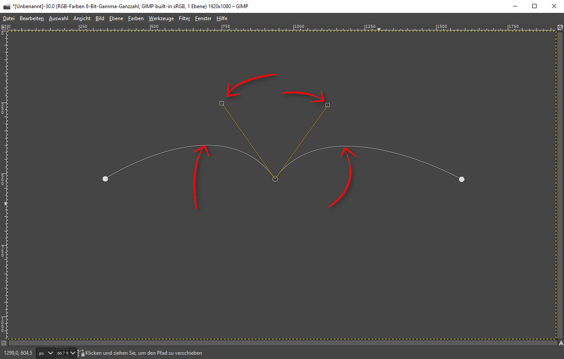The height and width of the screenshot is (359, 564).
Task: Open the px unit dropdown in status bar
Action: coord(46,353)
